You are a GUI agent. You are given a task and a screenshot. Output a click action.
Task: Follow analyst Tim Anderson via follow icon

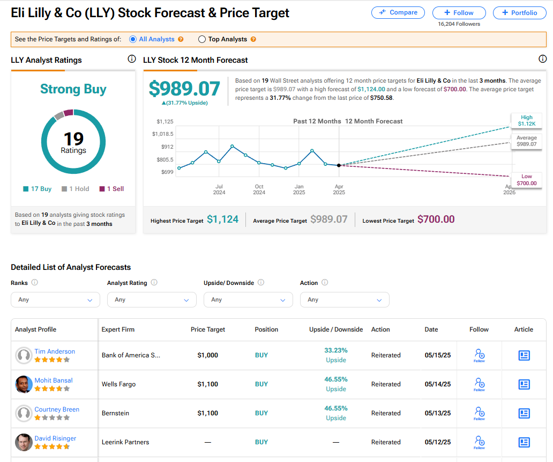click(x=479, y=355)
